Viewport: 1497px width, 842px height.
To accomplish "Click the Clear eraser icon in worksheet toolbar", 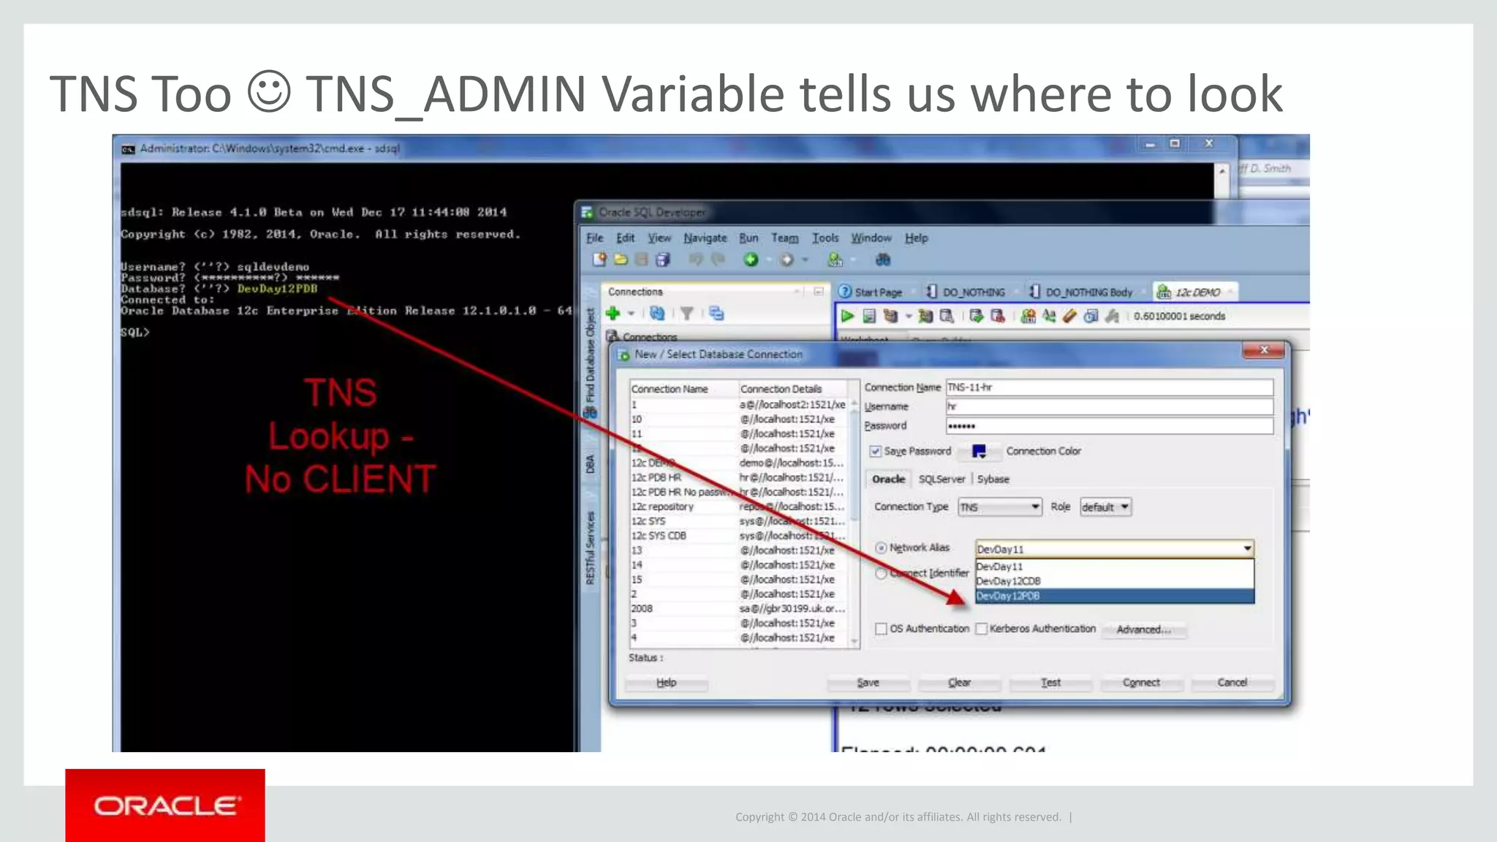I will coord(1070,316).
